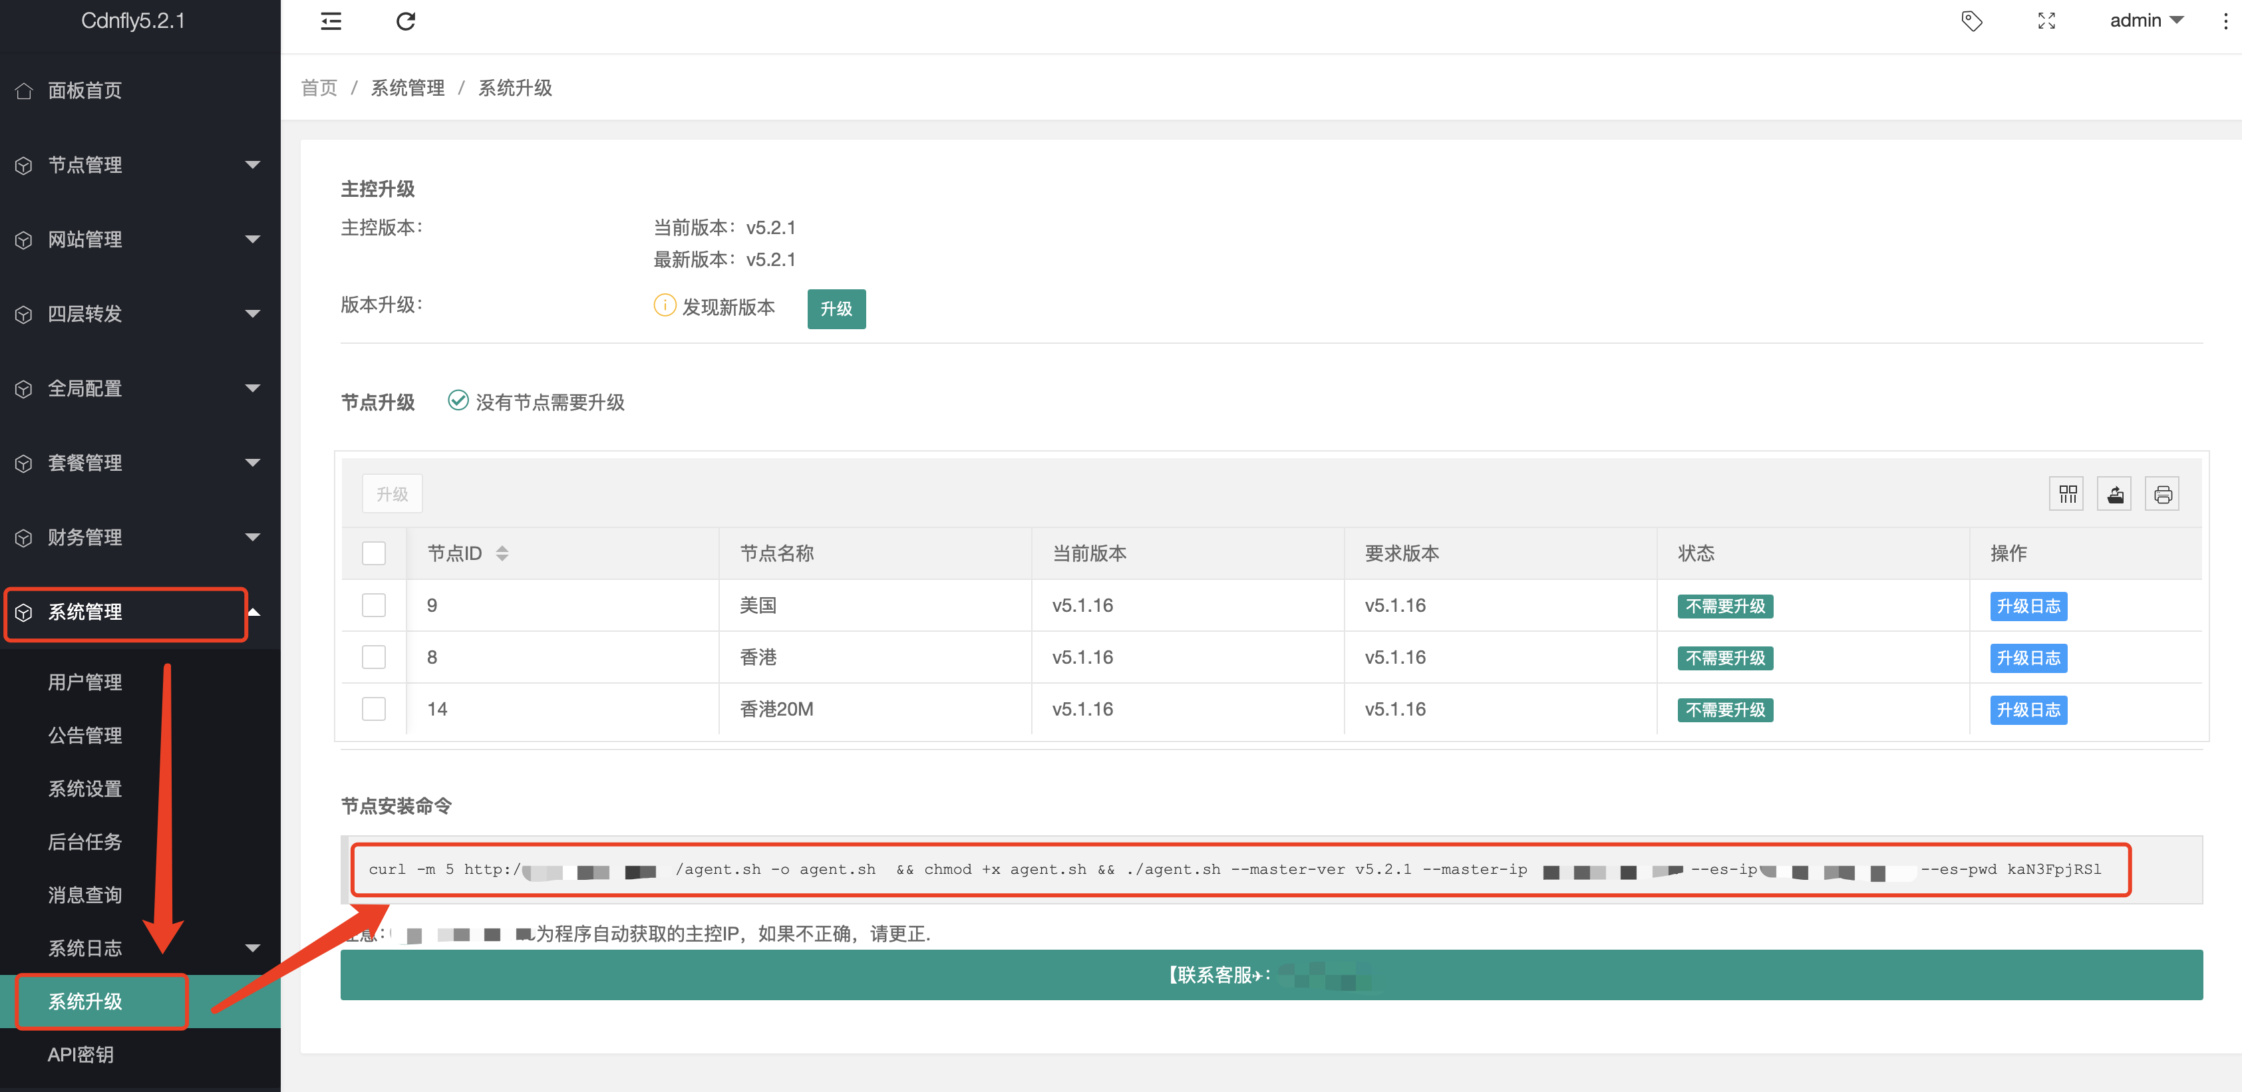Click the cube icon beside 四层转发

coord(23,314)
